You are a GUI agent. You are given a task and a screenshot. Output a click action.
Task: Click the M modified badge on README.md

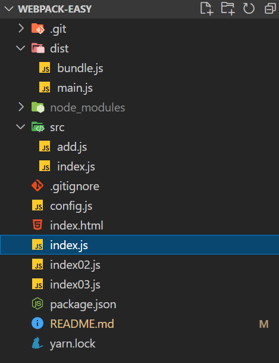point(264,324)
